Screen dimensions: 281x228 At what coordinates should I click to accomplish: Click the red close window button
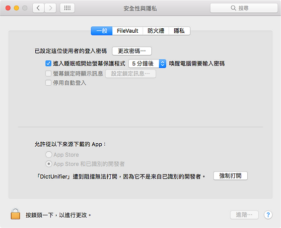coord(8,8)
